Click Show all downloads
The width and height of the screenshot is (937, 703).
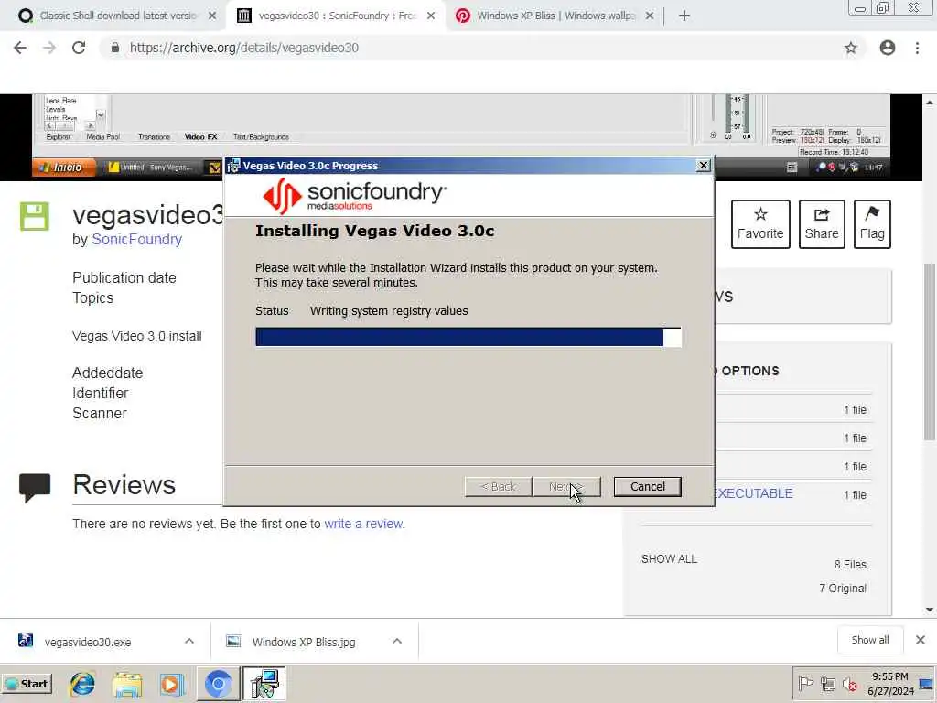point(870,640)
